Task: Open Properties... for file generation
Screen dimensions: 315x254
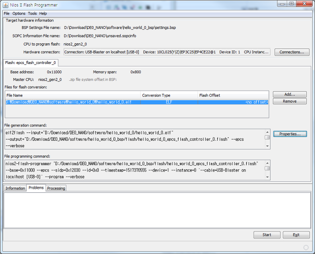Action: (x=290, y=134)
